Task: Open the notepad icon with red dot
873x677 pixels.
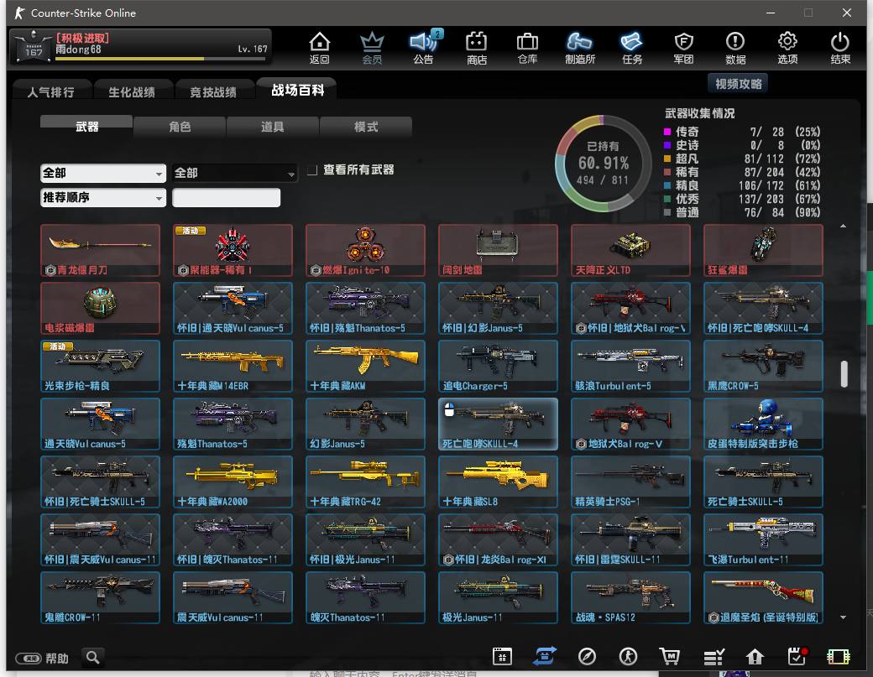Action: click(x=797, y=656)
